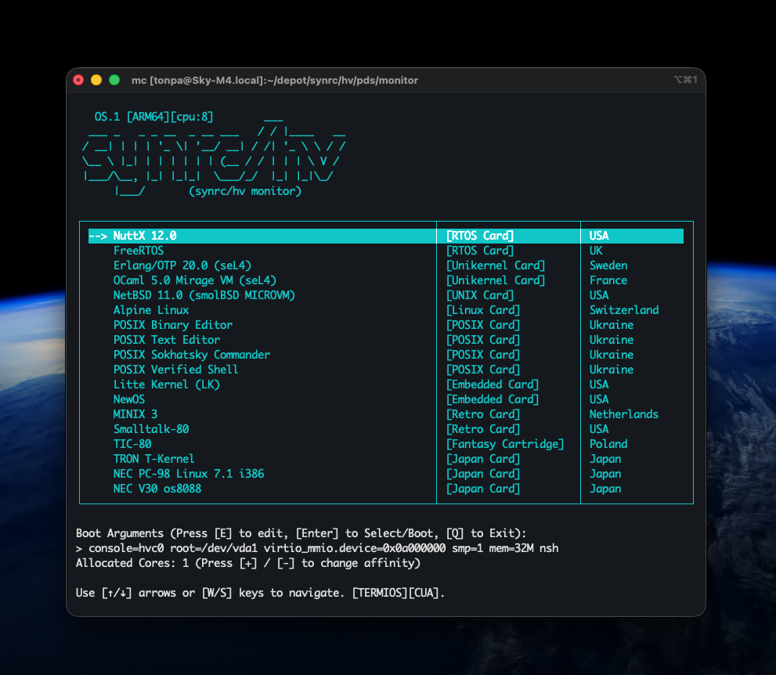This screenshot has height=675, width=776.
Task: Click the OS.1 [ARM64][cpu:8] header
Action: [154, 117]
